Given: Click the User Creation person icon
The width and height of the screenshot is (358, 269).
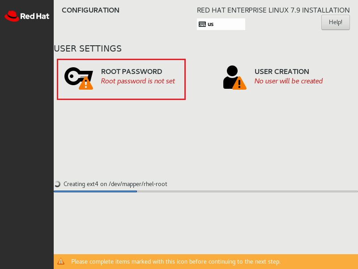Looking at the screenshot, I should [x=234, y=78].
